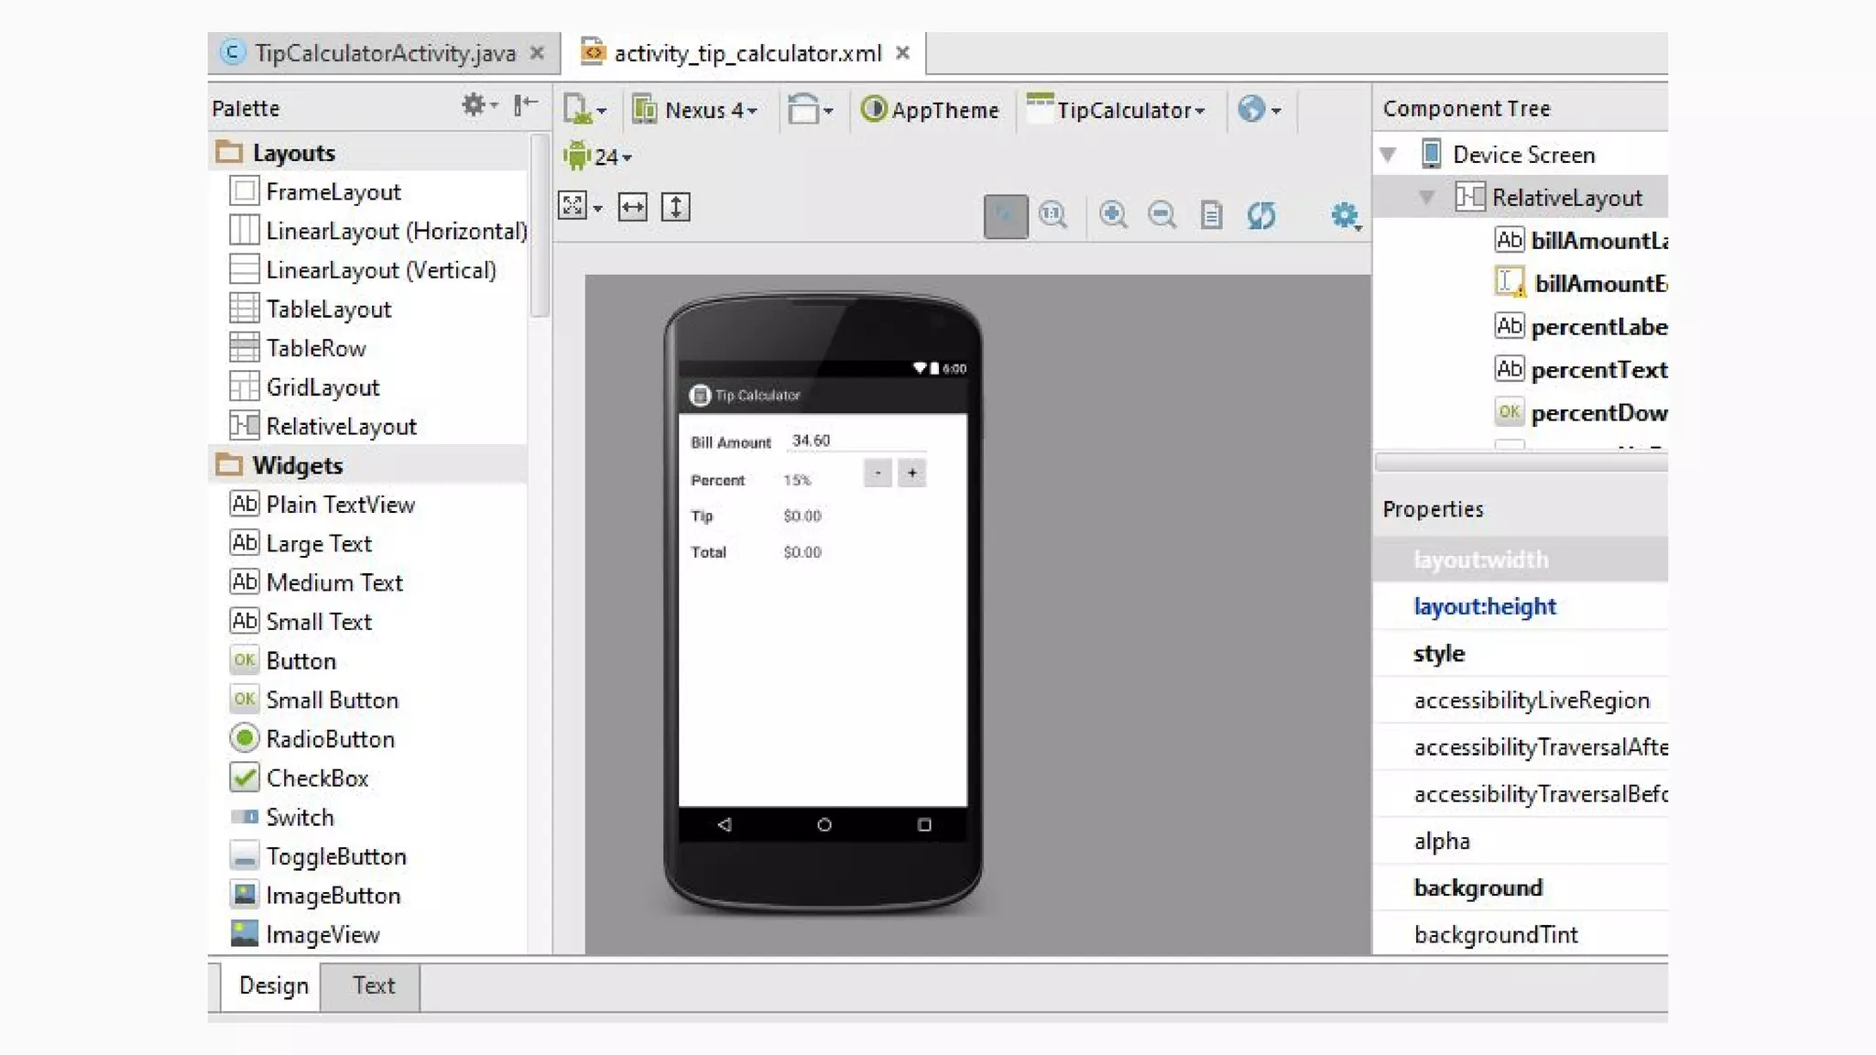Click the AppTheme button
1876x1055 pixels.
pos(931,110)
